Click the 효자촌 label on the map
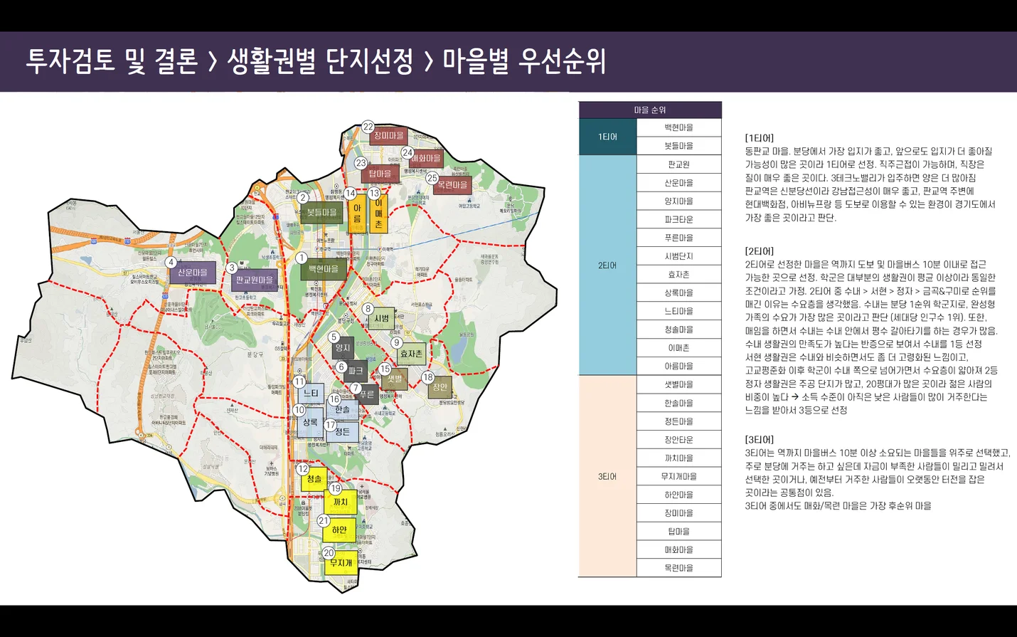The image size is (1017, 637). point(411,354)
